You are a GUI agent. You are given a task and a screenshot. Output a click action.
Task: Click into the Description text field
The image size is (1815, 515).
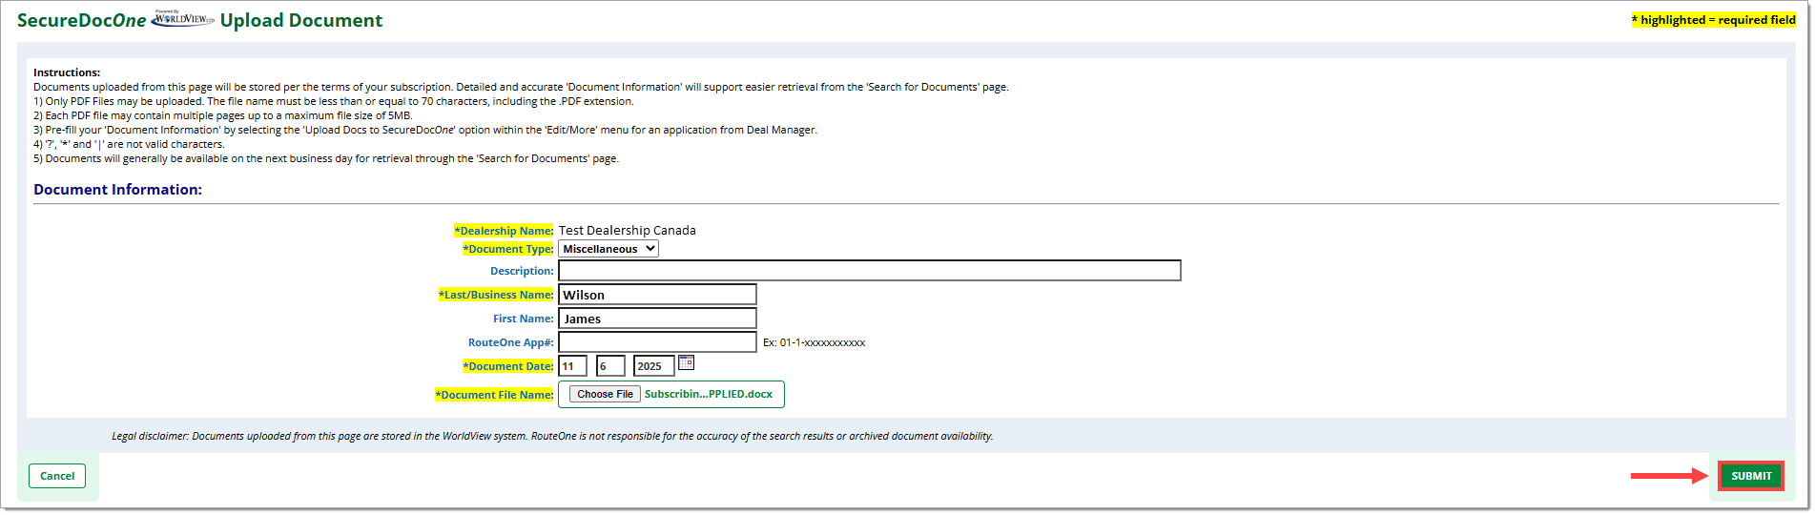click(x=869, y=271)
